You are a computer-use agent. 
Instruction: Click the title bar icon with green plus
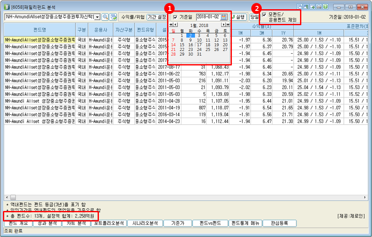coord(313,7)
